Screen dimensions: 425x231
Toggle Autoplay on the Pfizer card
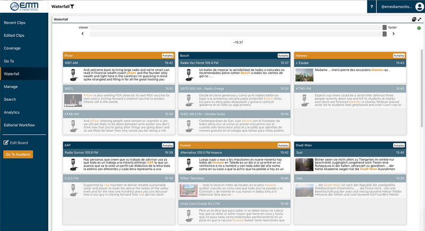[168, 55]
